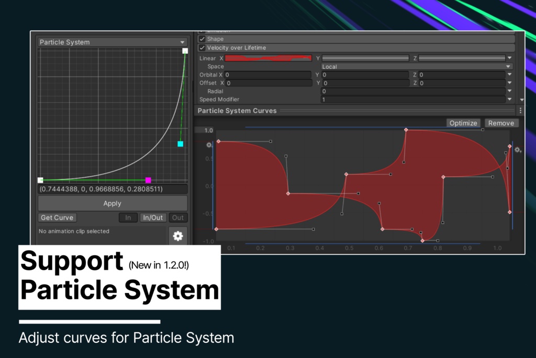Select the cyan key handle in the curve editor
The image size is (536, 358).
coord(180,144)
